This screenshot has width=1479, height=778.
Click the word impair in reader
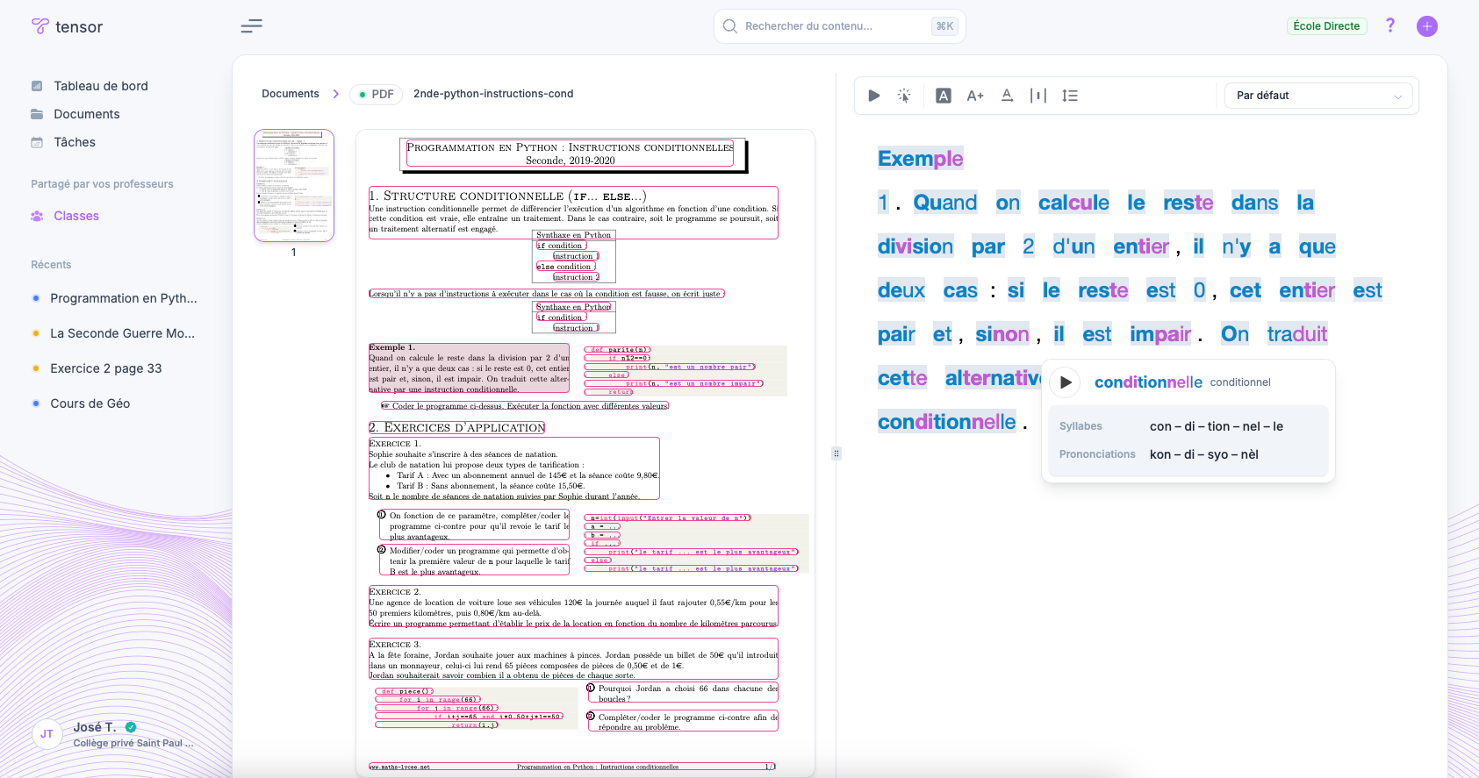(1160, 334)
